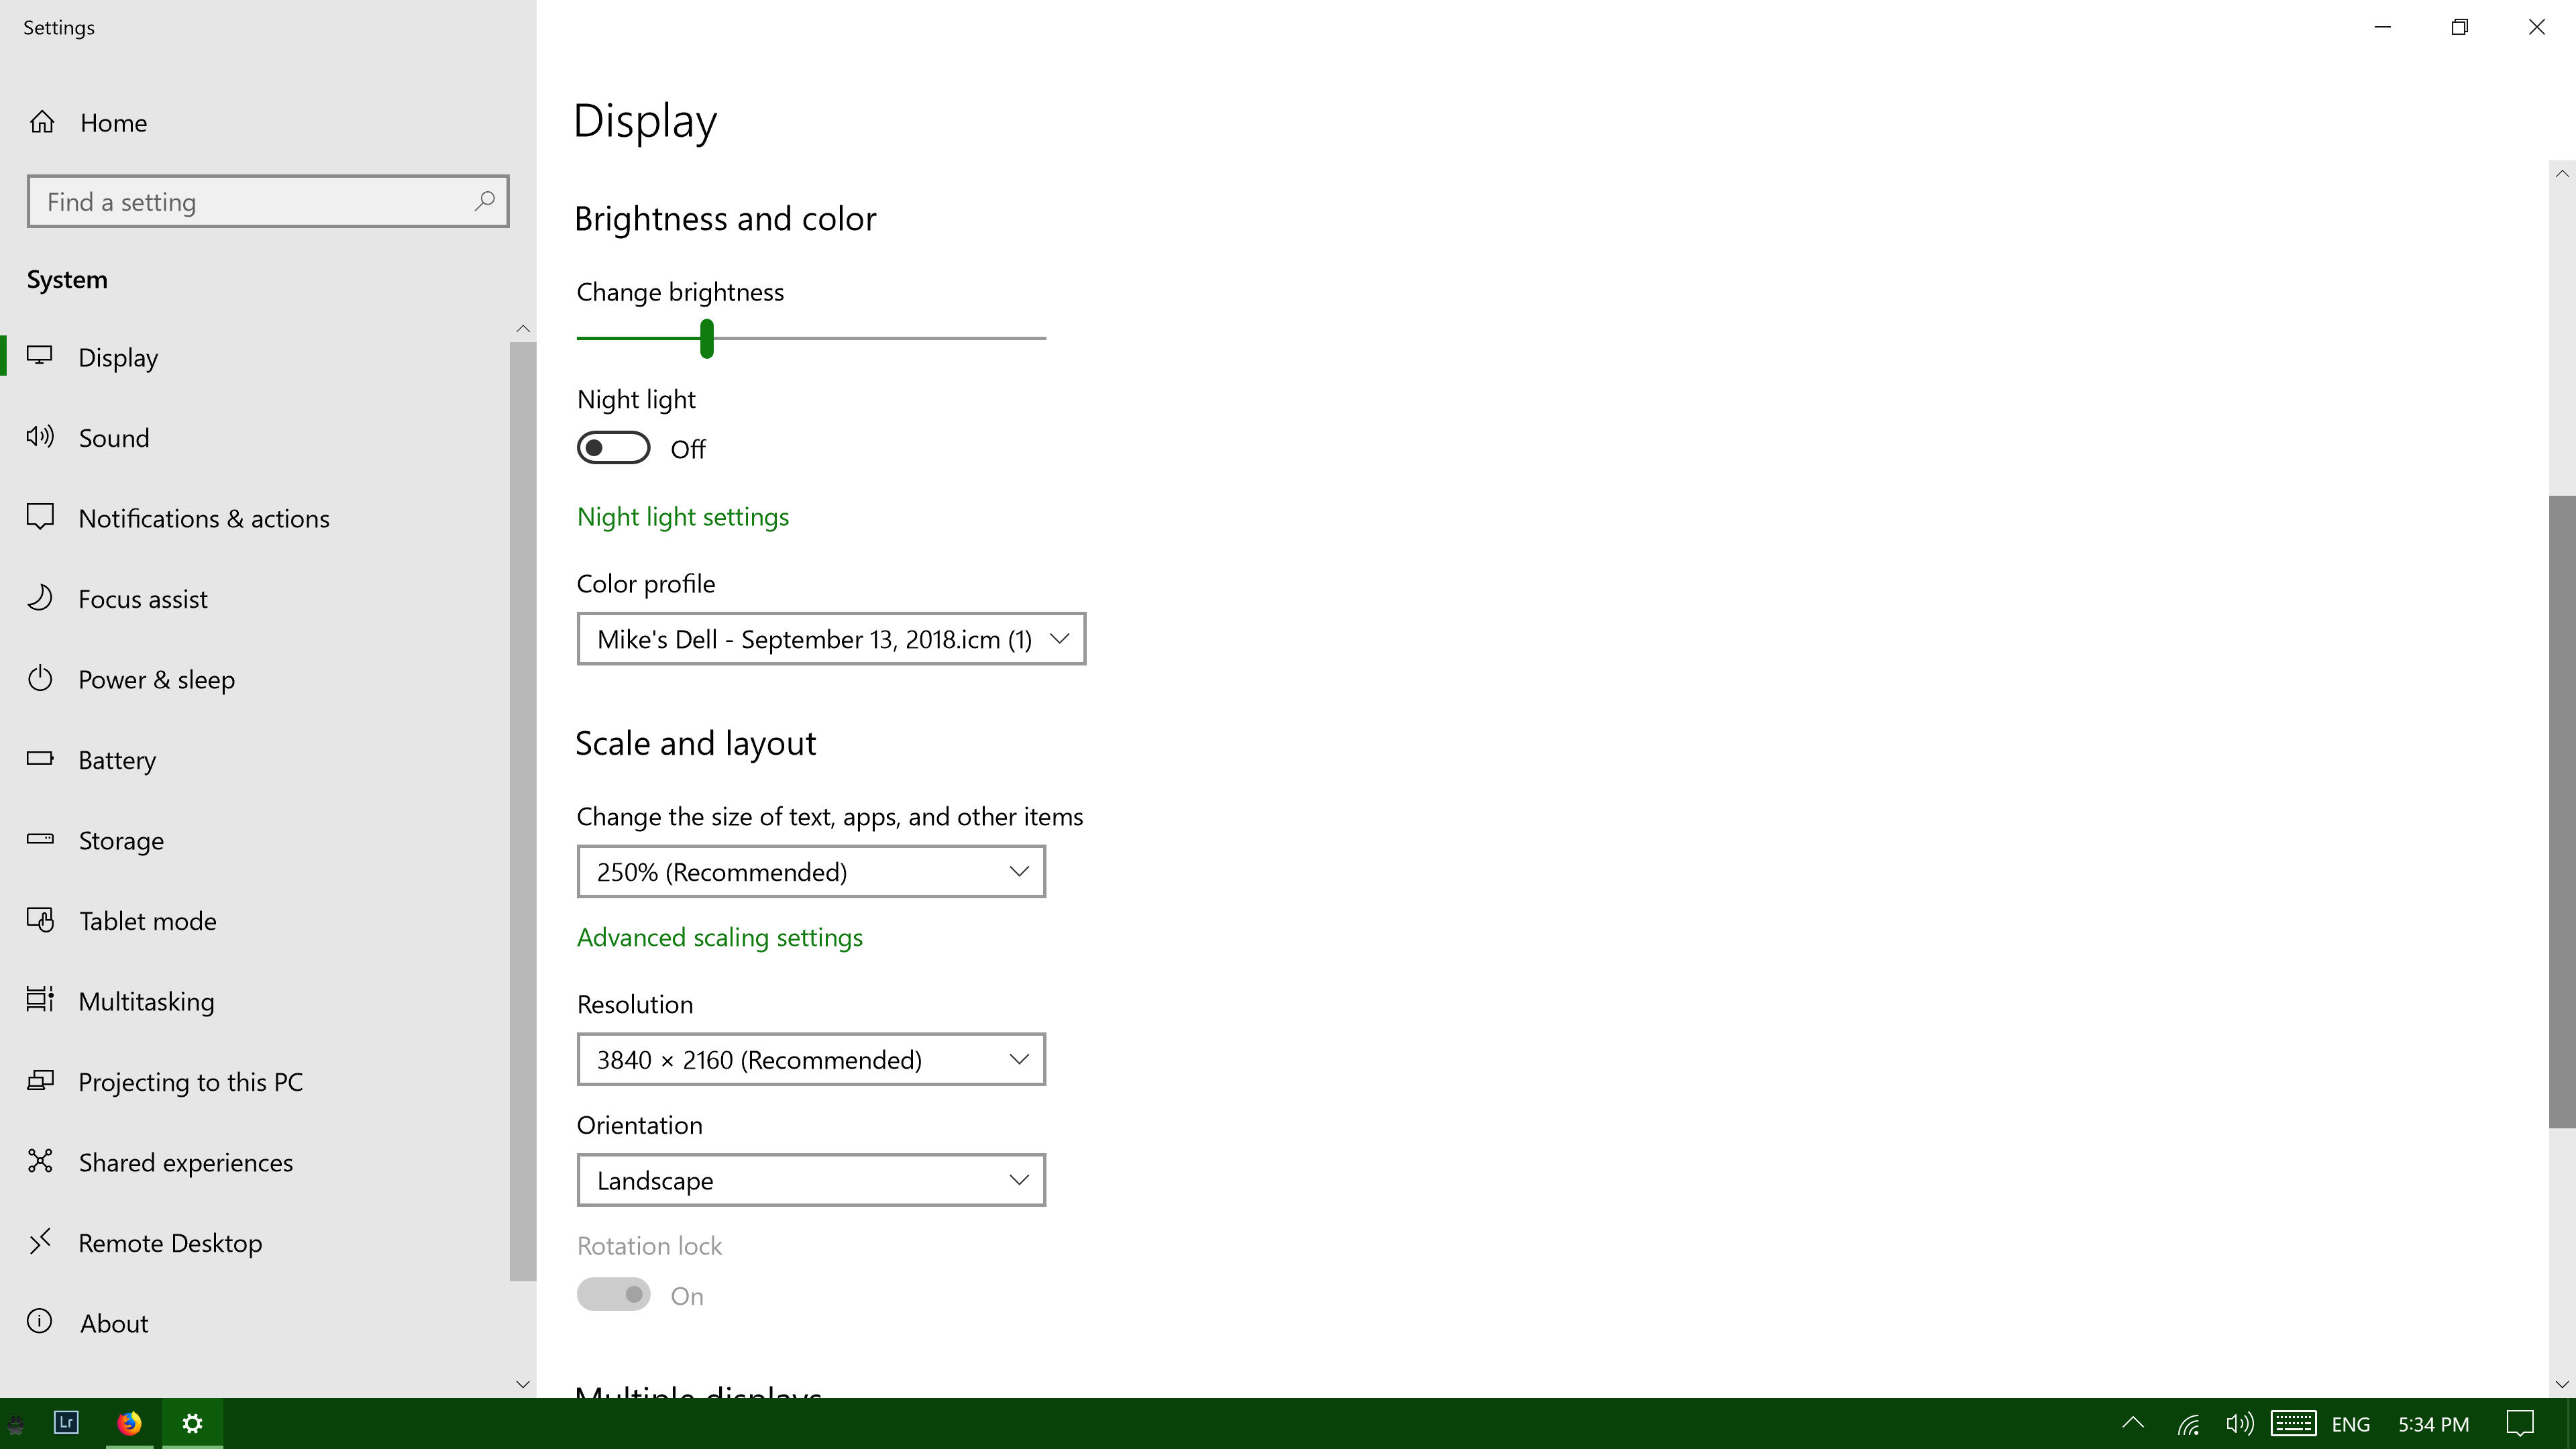Select Storage in the sidebar
The width and height of the screenshot is (2576, 1449).
point(121,841)
